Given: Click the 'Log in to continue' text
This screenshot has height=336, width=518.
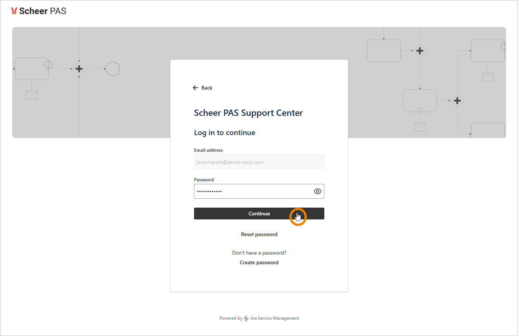Looking at the screenshot, I should [x=225, y=132].
